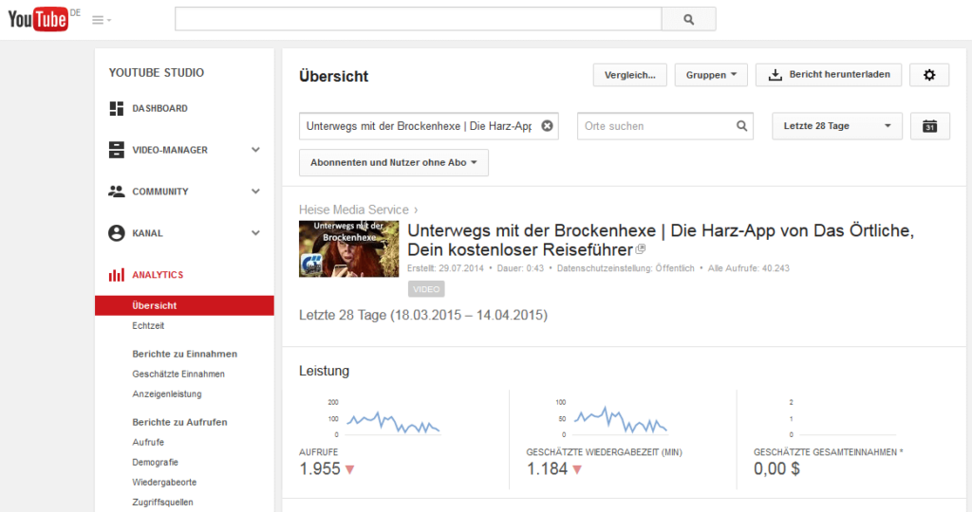972x512 pixels.
Task: Click Bericht herunterladen button
Action: click(828, 75)
